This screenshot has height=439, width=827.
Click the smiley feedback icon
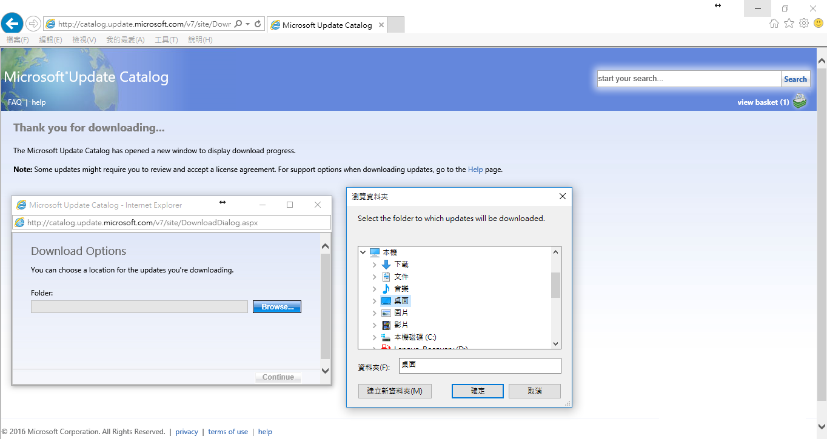click(819, 23)
